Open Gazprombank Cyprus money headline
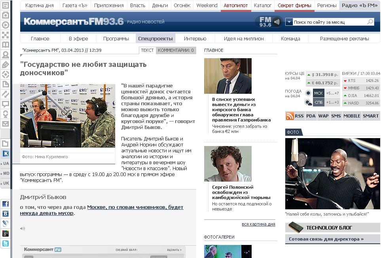This screenshot has height=258, width=381. tap(241, 110)
